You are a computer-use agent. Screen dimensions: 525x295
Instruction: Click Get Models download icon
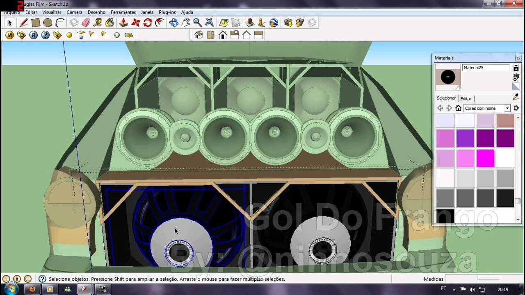(288, 23)
